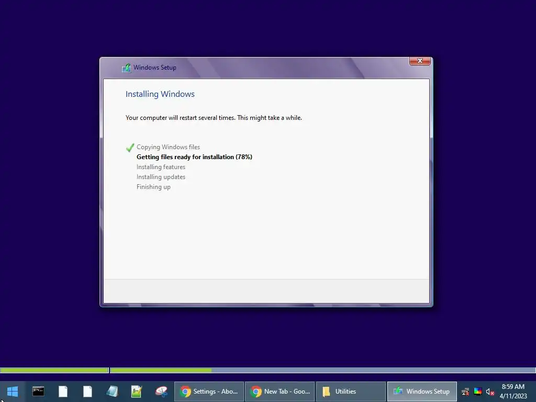The image size is (536, 402).
Task: Open the first blank document taskbar icon
Action: click(x=63, y=392)
